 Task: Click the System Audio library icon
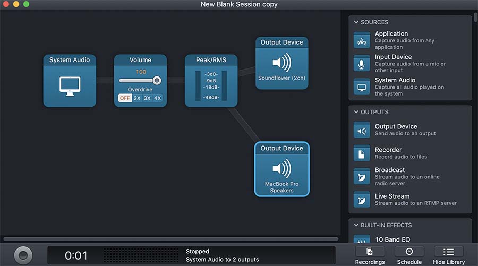click(x=362, y=87)
